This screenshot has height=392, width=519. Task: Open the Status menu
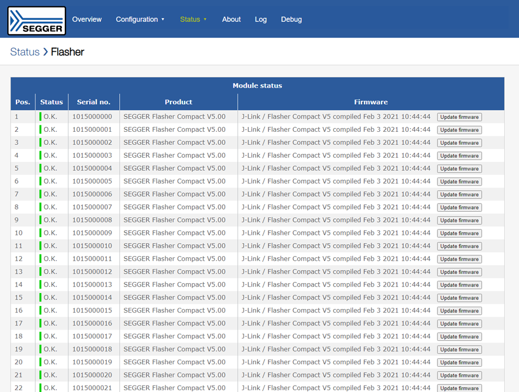[x=190, y=19]
